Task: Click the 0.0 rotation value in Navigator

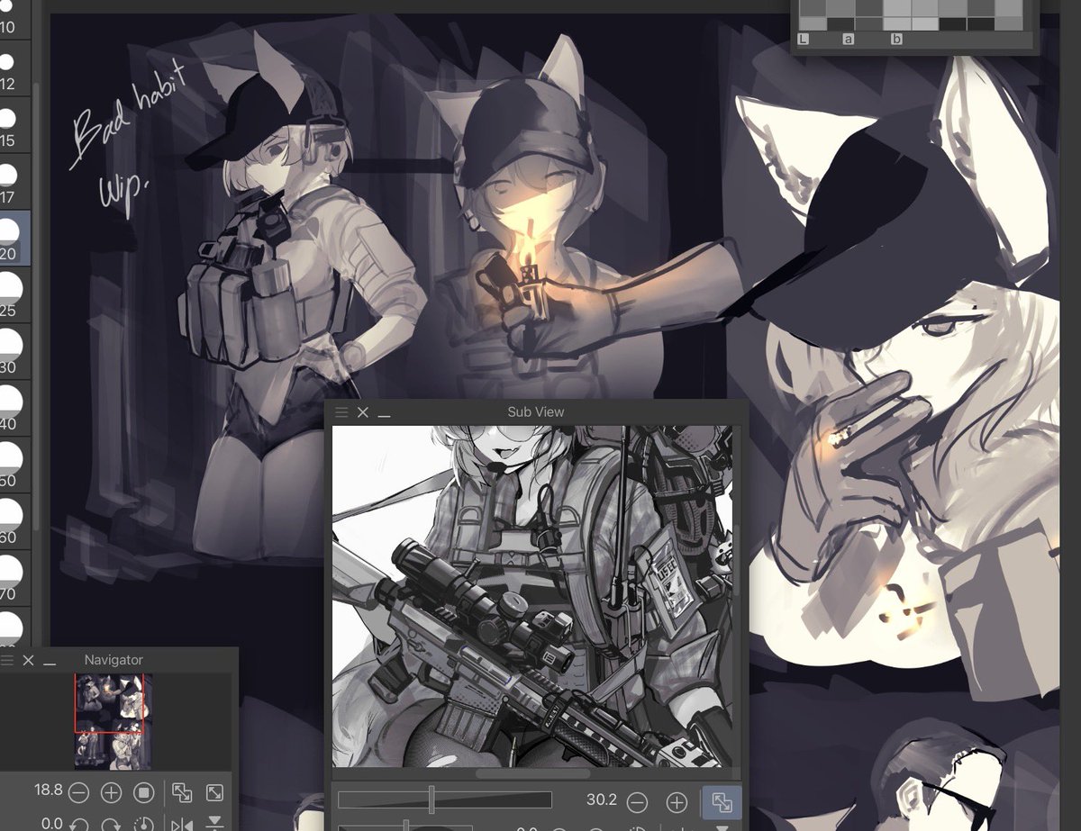Action: (x=51, y=823)
